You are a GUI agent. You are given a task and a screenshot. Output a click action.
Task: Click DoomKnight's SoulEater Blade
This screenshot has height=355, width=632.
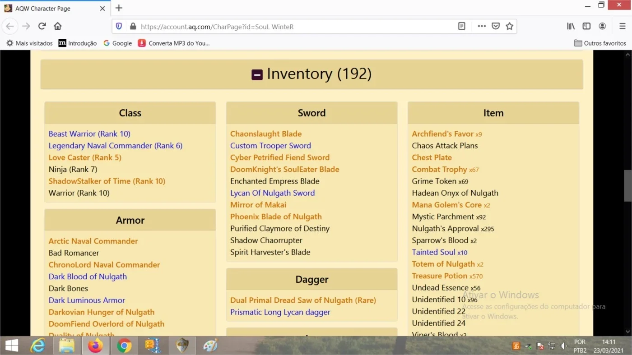coord(285,169)
